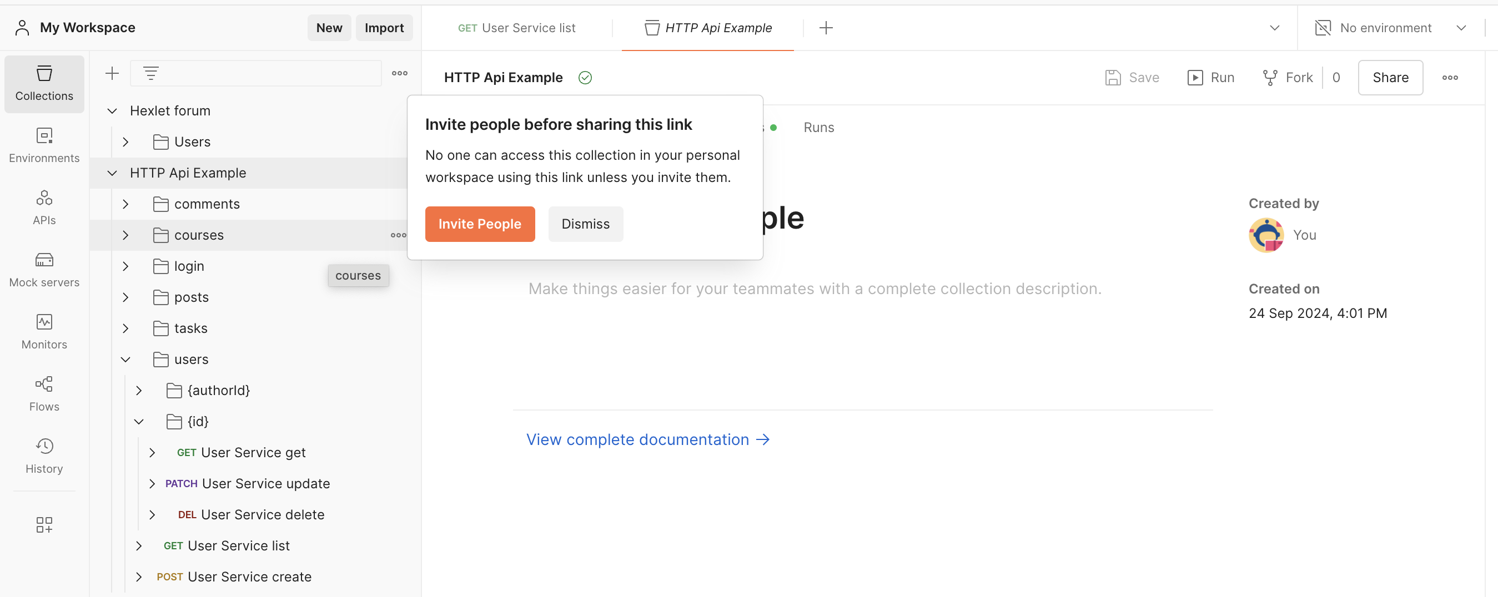The width and height of the screenshot is (1498, 597).
Task: Dismiss the invite popup
Action: 585,224
